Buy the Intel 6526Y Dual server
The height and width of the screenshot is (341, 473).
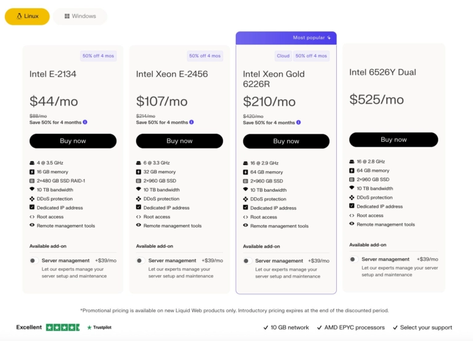(394, 139)
